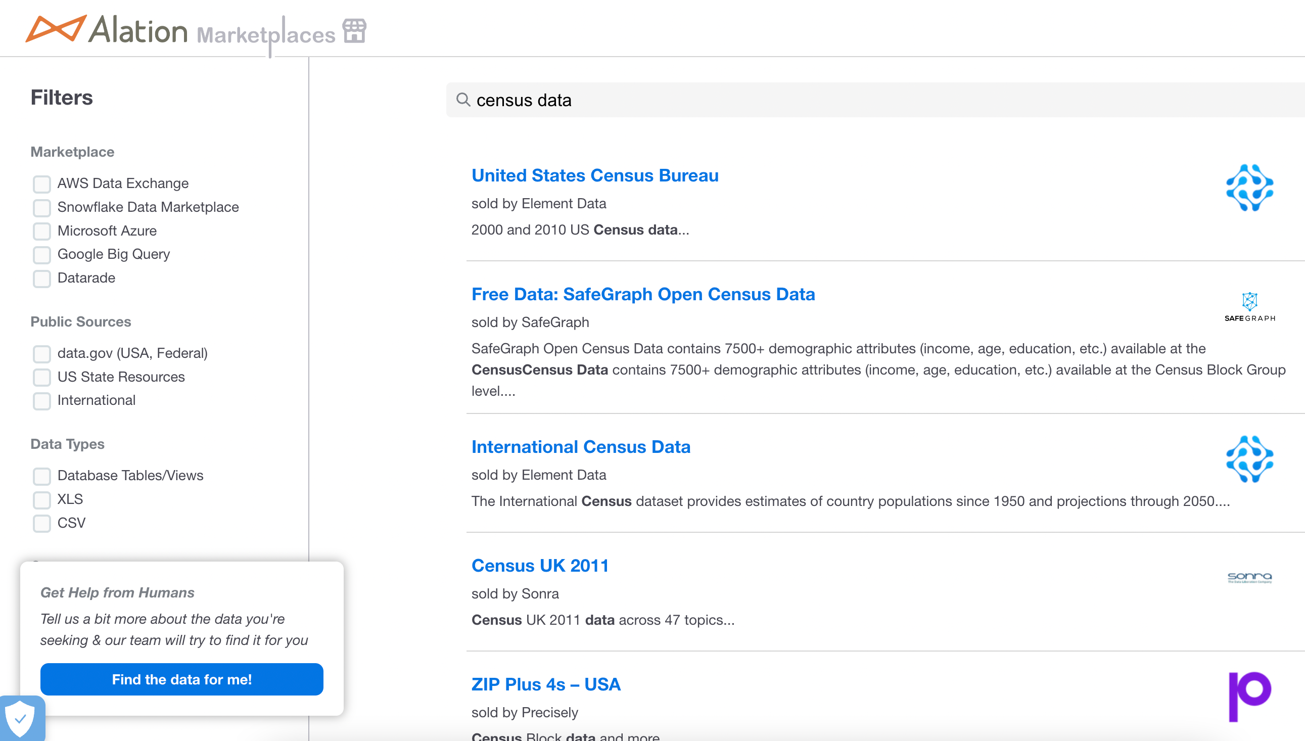Open the privacy shield badge icon
Screen dimensions: 1305x741
20,719
